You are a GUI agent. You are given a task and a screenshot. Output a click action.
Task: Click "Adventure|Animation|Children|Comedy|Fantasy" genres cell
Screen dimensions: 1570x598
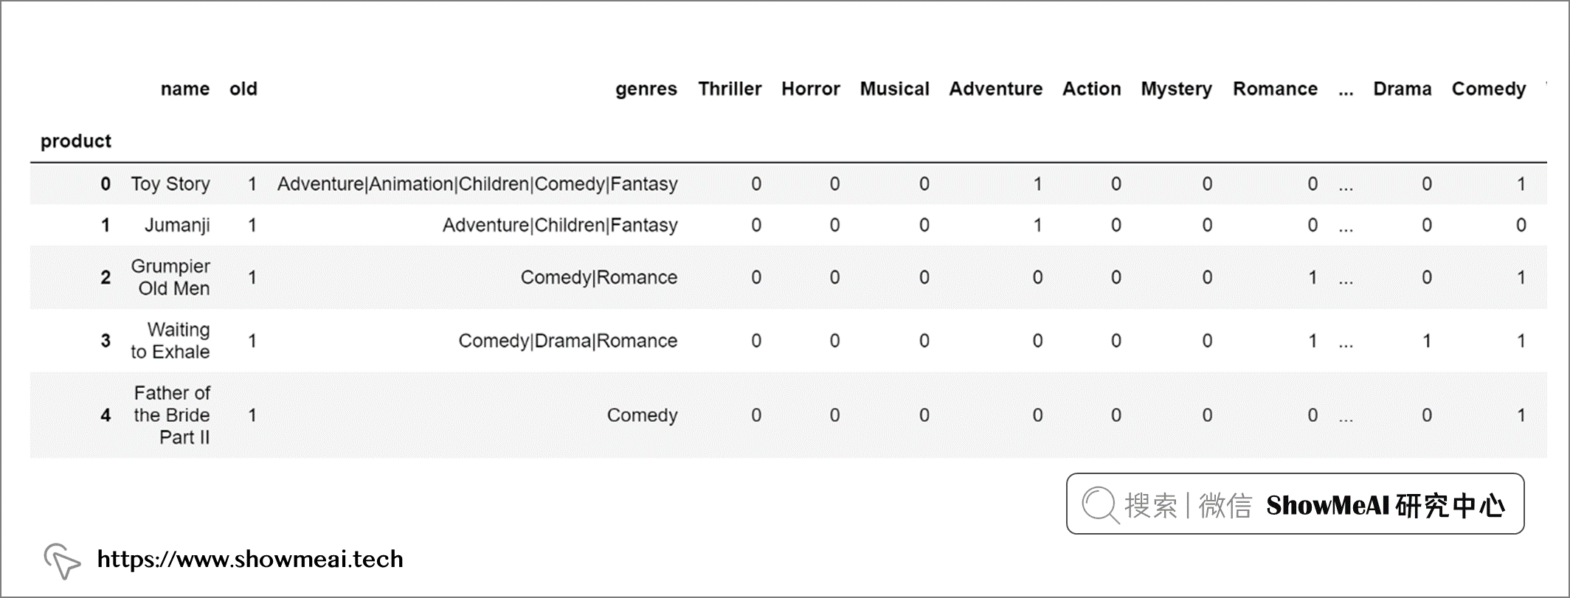point(477,184)
